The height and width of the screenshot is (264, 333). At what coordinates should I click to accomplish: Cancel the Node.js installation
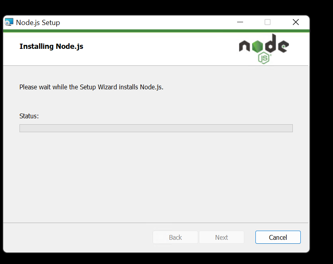278,237
